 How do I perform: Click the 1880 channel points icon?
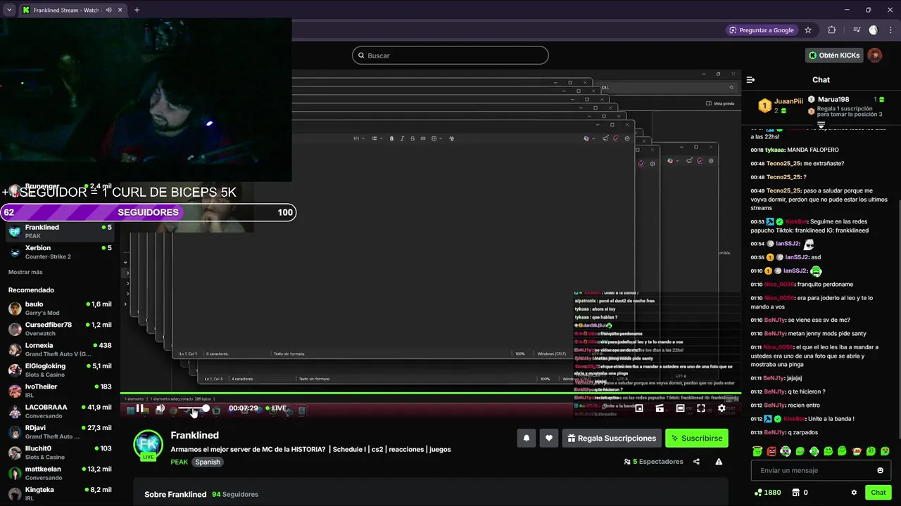point(757,493)
